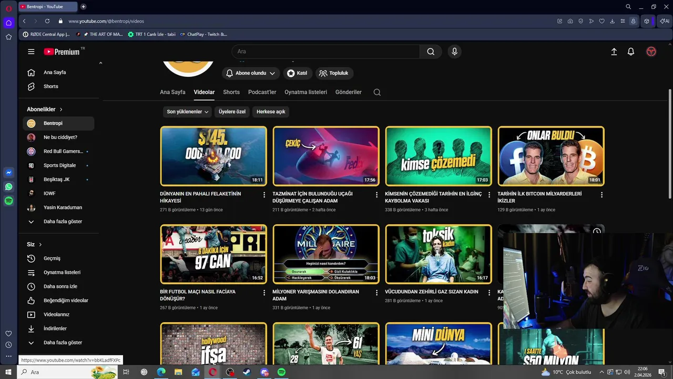Open WhatsApp in Opera sidebar
The width and height of the screenshot is (673, 379).
[8, 187]
